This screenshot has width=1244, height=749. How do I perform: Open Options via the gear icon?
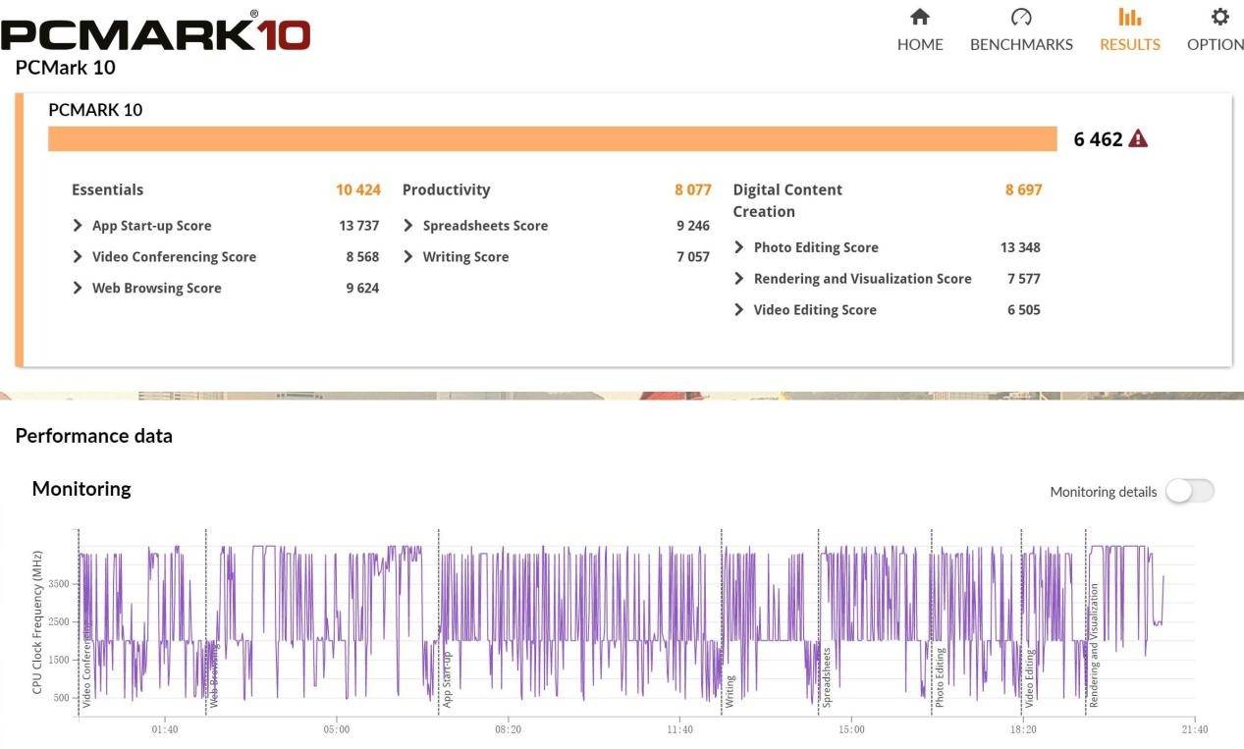pos(1219,17)
